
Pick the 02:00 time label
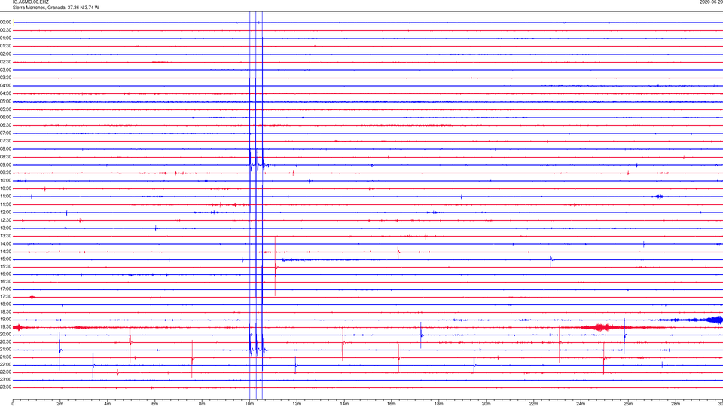(6, 54)
